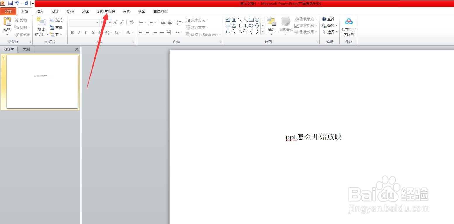Switch to the 插入 (Insert) ribbon tab
Image resolution: width=454 pixels, height=224 pixels.
40,11
